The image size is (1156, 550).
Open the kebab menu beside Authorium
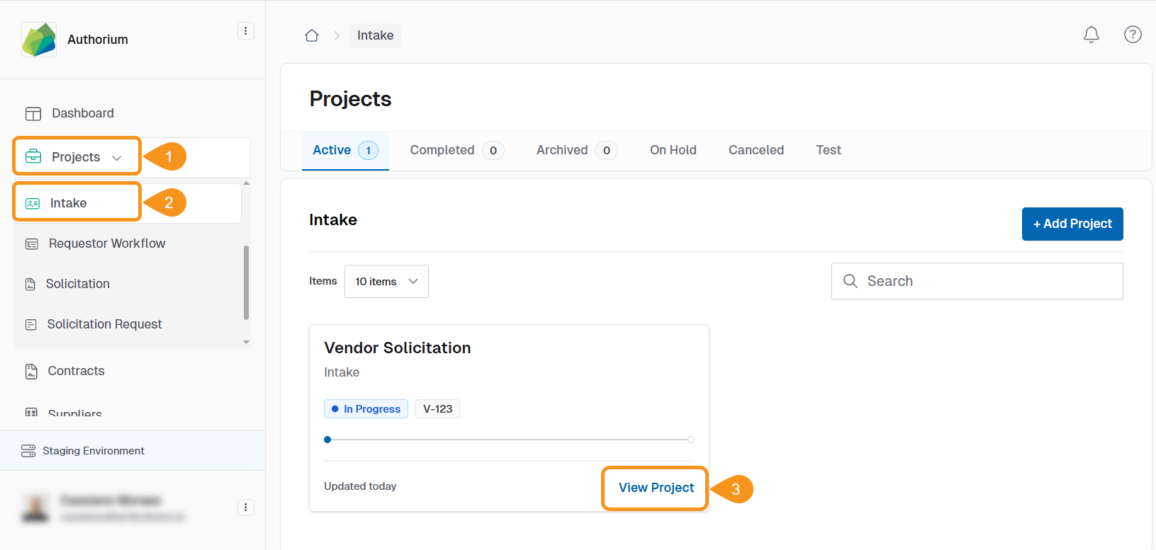[245, 31]
